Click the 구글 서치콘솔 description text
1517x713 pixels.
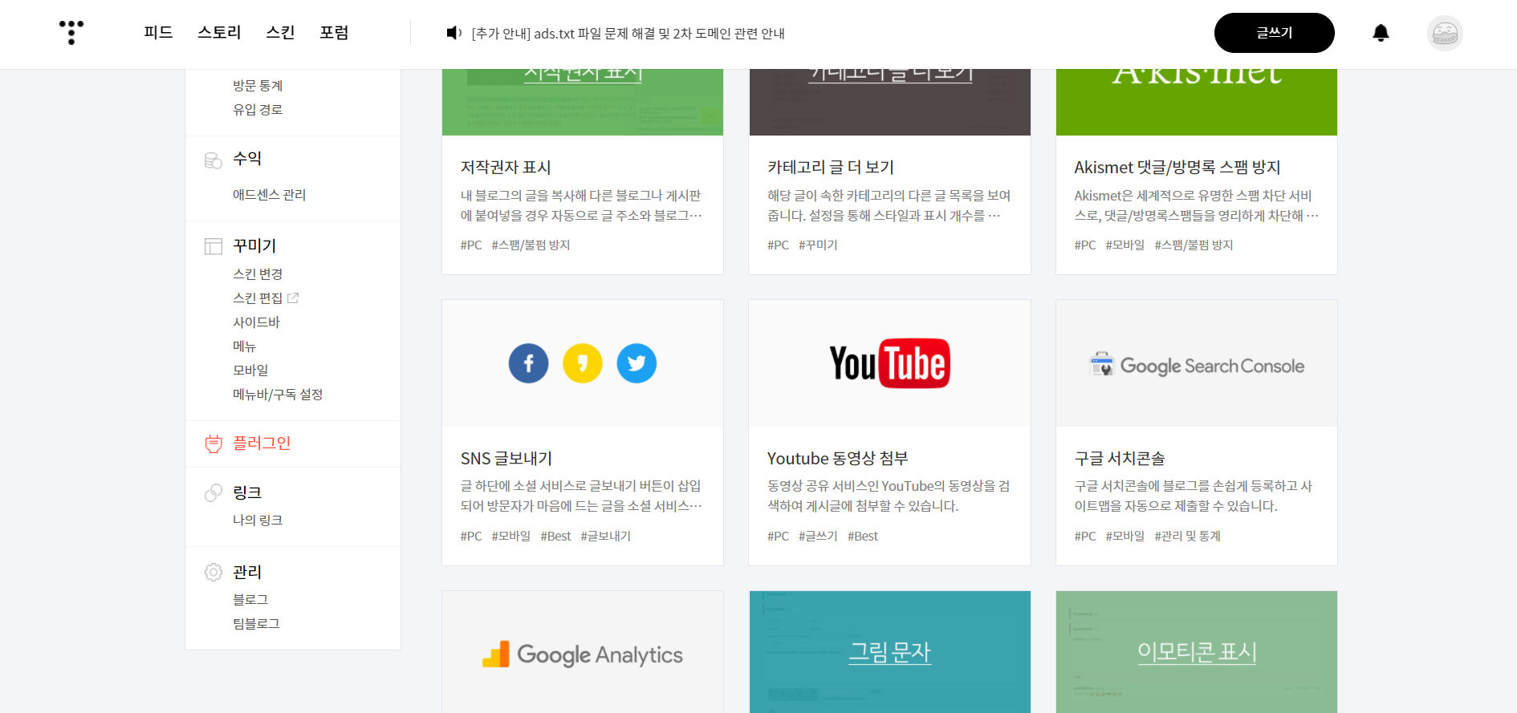point(1193,496)
